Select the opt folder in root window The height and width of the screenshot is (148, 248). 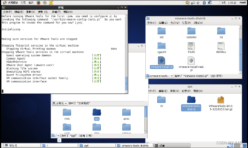(97, 112)
